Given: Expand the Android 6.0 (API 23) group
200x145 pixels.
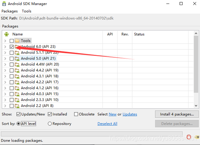Looking at the screenshot, I should tap(5, 47).
